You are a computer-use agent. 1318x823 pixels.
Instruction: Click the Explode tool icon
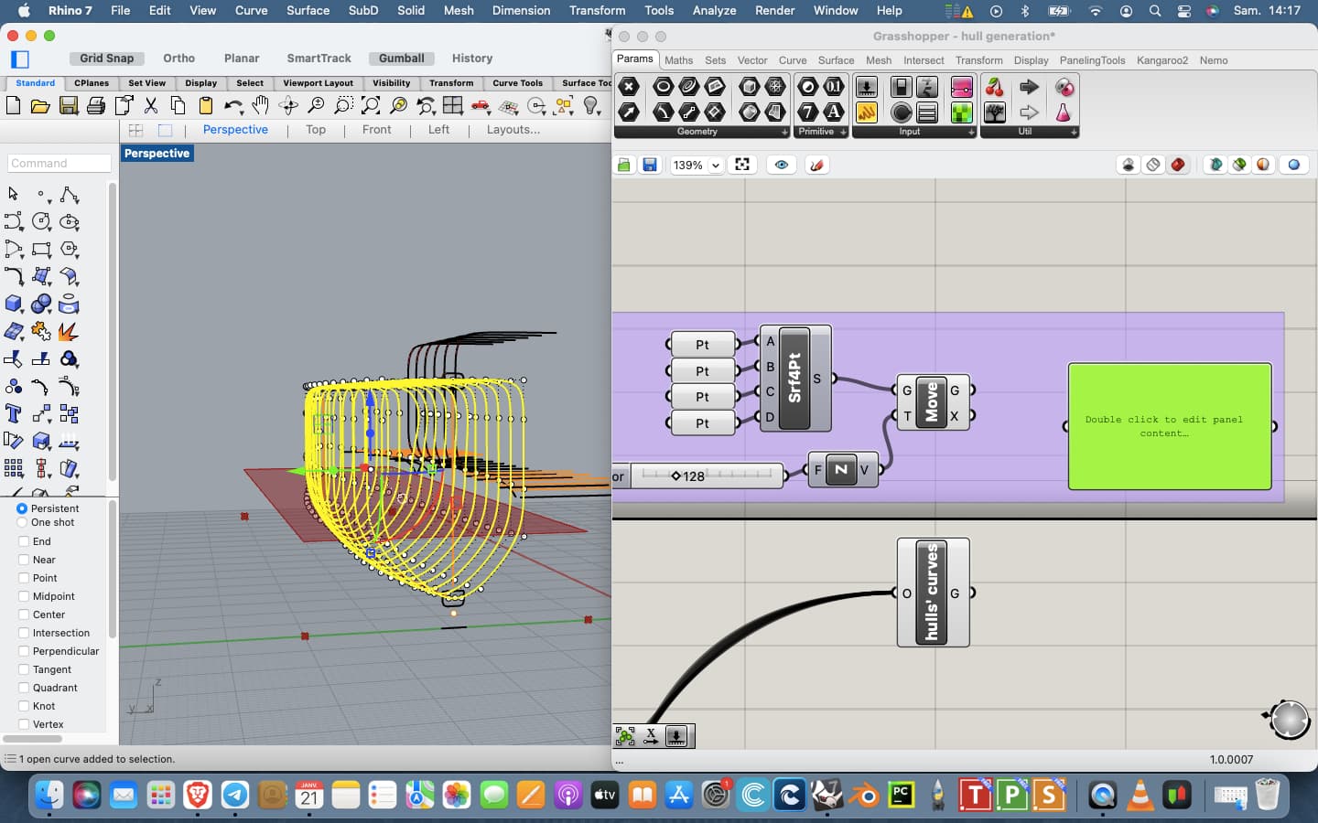69,332
